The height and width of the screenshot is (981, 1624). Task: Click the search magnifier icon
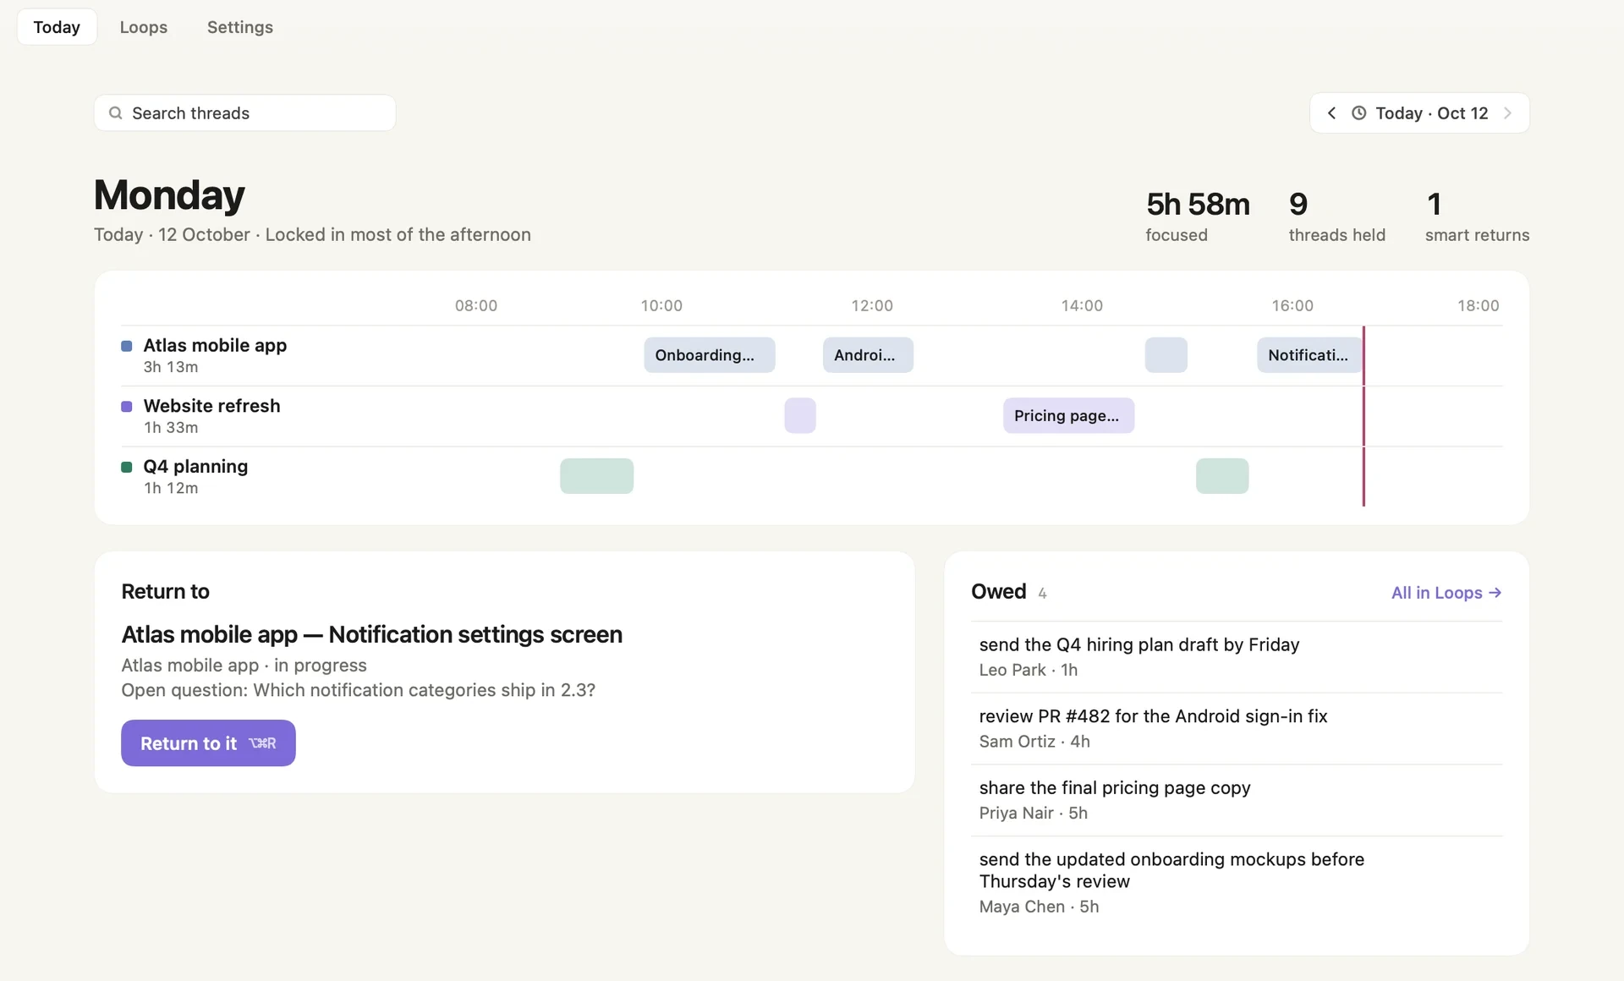pos(116,113)
